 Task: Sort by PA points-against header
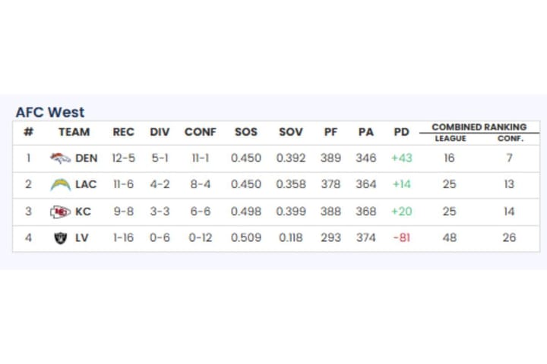coord(366,132)
